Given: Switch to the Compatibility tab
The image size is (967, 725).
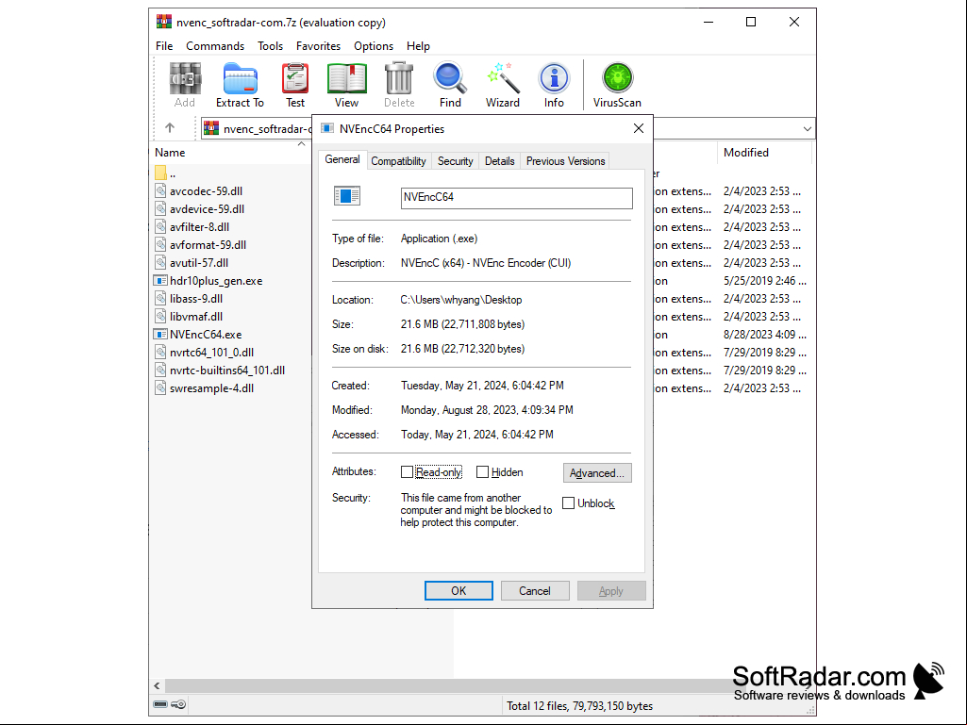Looking at the screenshot, I should [398, 161].
